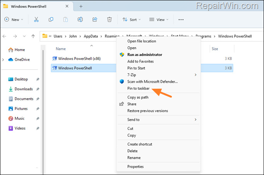Viewport: 264px width, 175px height.
Task: Open the View dropdown
Action: pos(159,20)
